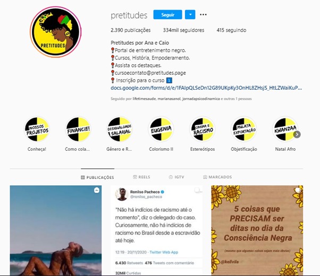Image resolution: width=320 pixels, height=276 pixels.
Task: Open the Mulata Exportação highlight
Action: (244, 129)
